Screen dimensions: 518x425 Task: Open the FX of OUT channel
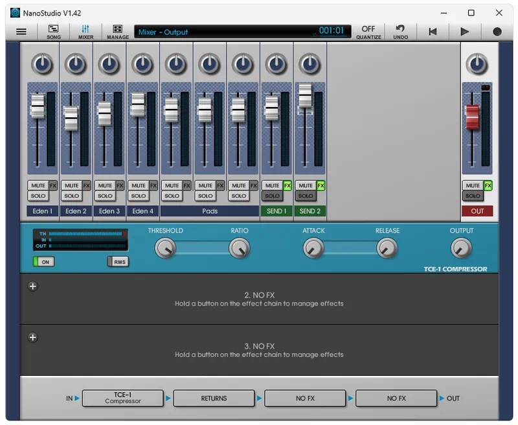[488, 185]
